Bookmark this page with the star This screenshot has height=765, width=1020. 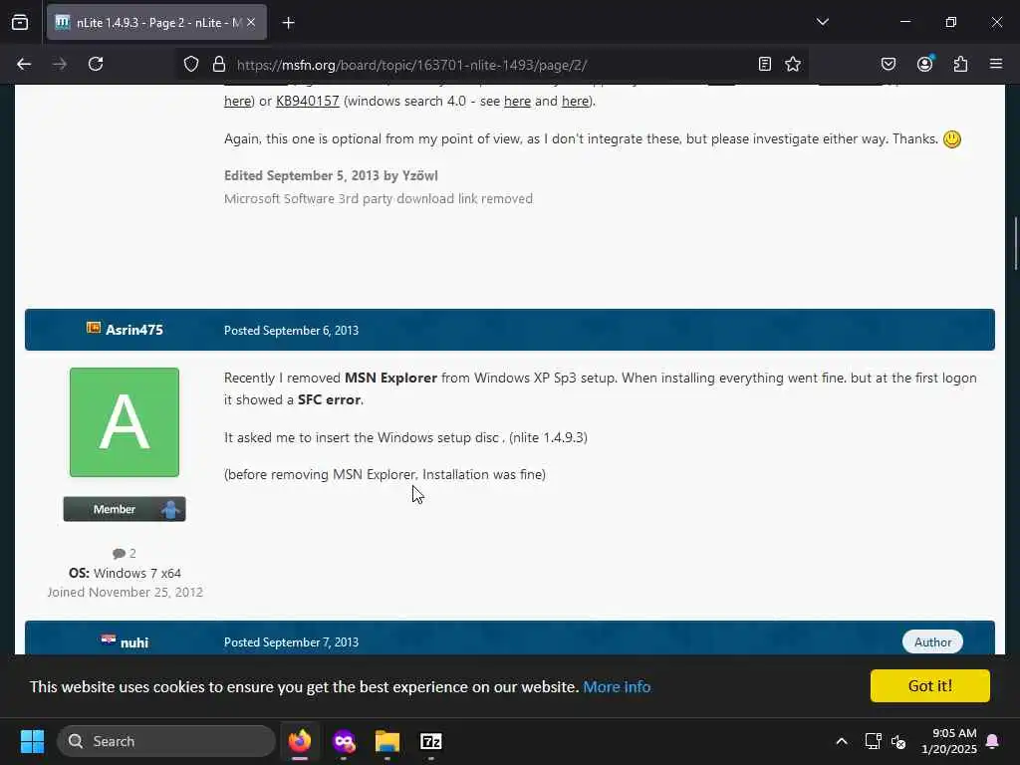793,64
